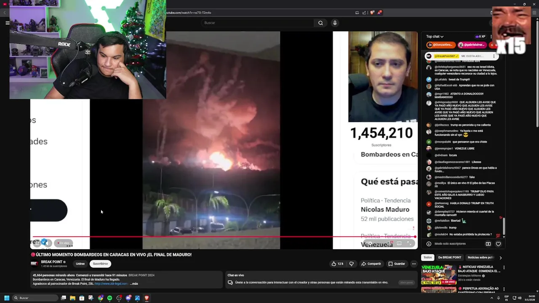The width and height of the screenshot is (539, 303).
Task: Select the De BREAK POINT filter chip
Action: (x=449, y=258)
